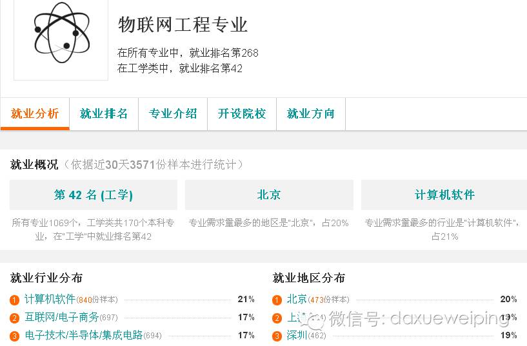The height and width of the screenshot is (346, 527).
Task: Open the 北京 region link
Action: click(x=297, y=299)
